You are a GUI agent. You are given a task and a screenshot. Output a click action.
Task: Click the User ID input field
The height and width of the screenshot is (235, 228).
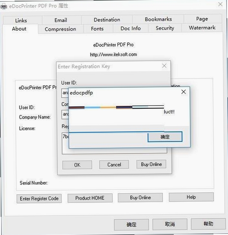pyautogui.click(x=65, y=93)
